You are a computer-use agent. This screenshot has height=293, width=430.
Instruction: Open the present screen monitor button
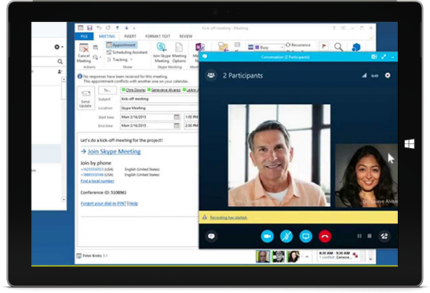[306, 237]
